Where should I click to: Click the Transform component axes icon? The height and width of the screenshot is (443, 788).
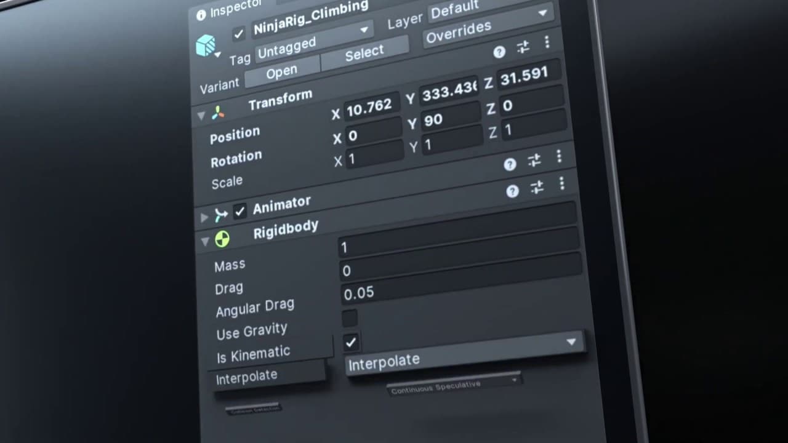point(219,113)
